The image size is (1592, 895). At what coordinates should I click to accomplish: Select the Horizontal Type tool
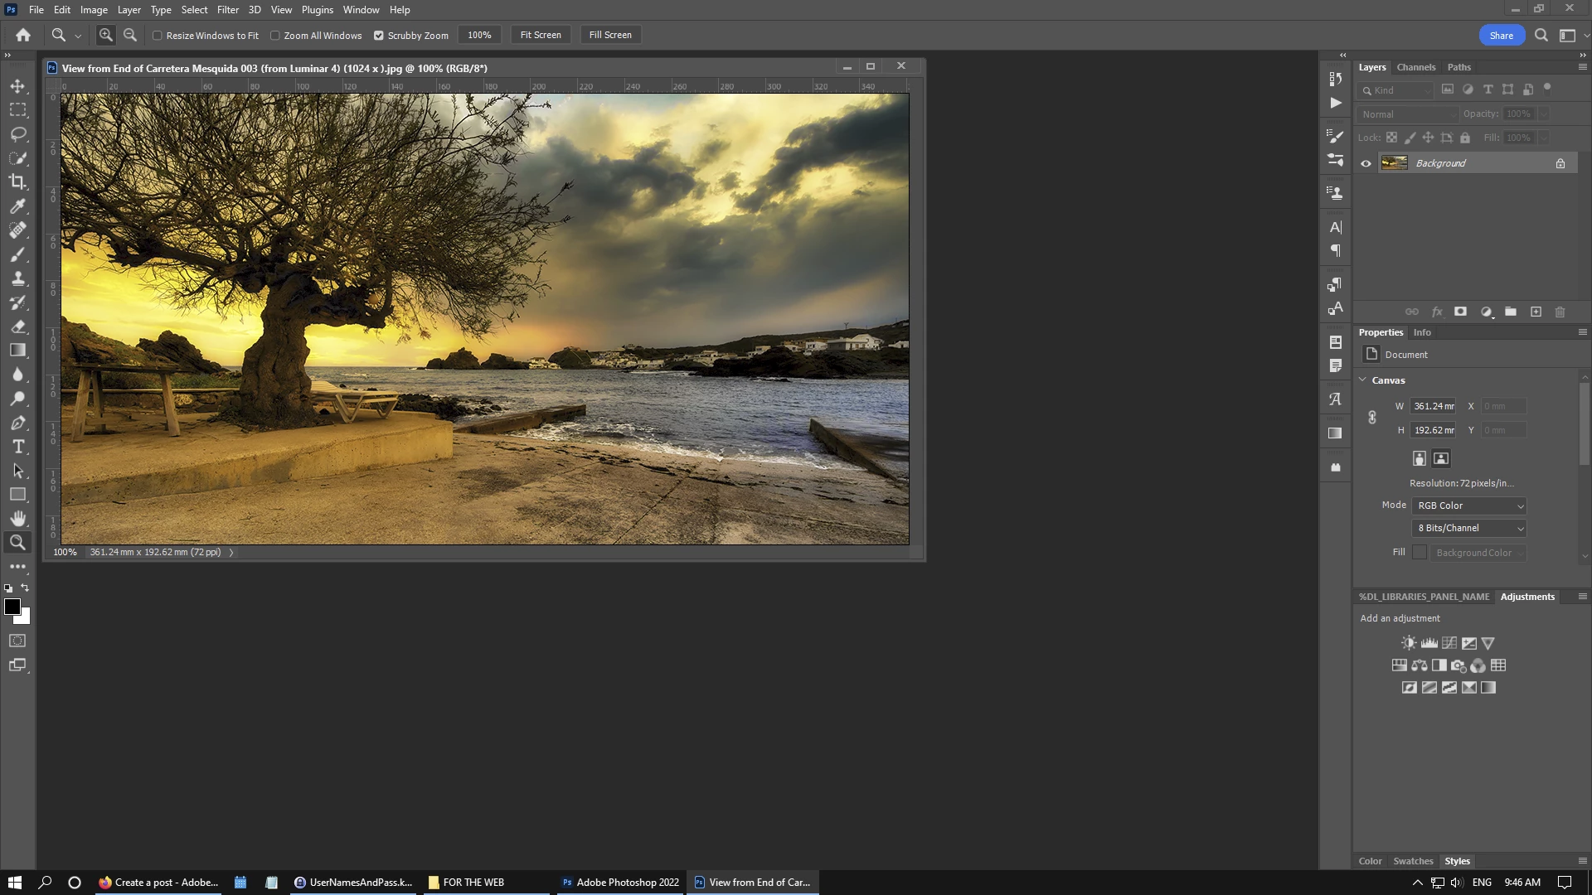[17, 447]
